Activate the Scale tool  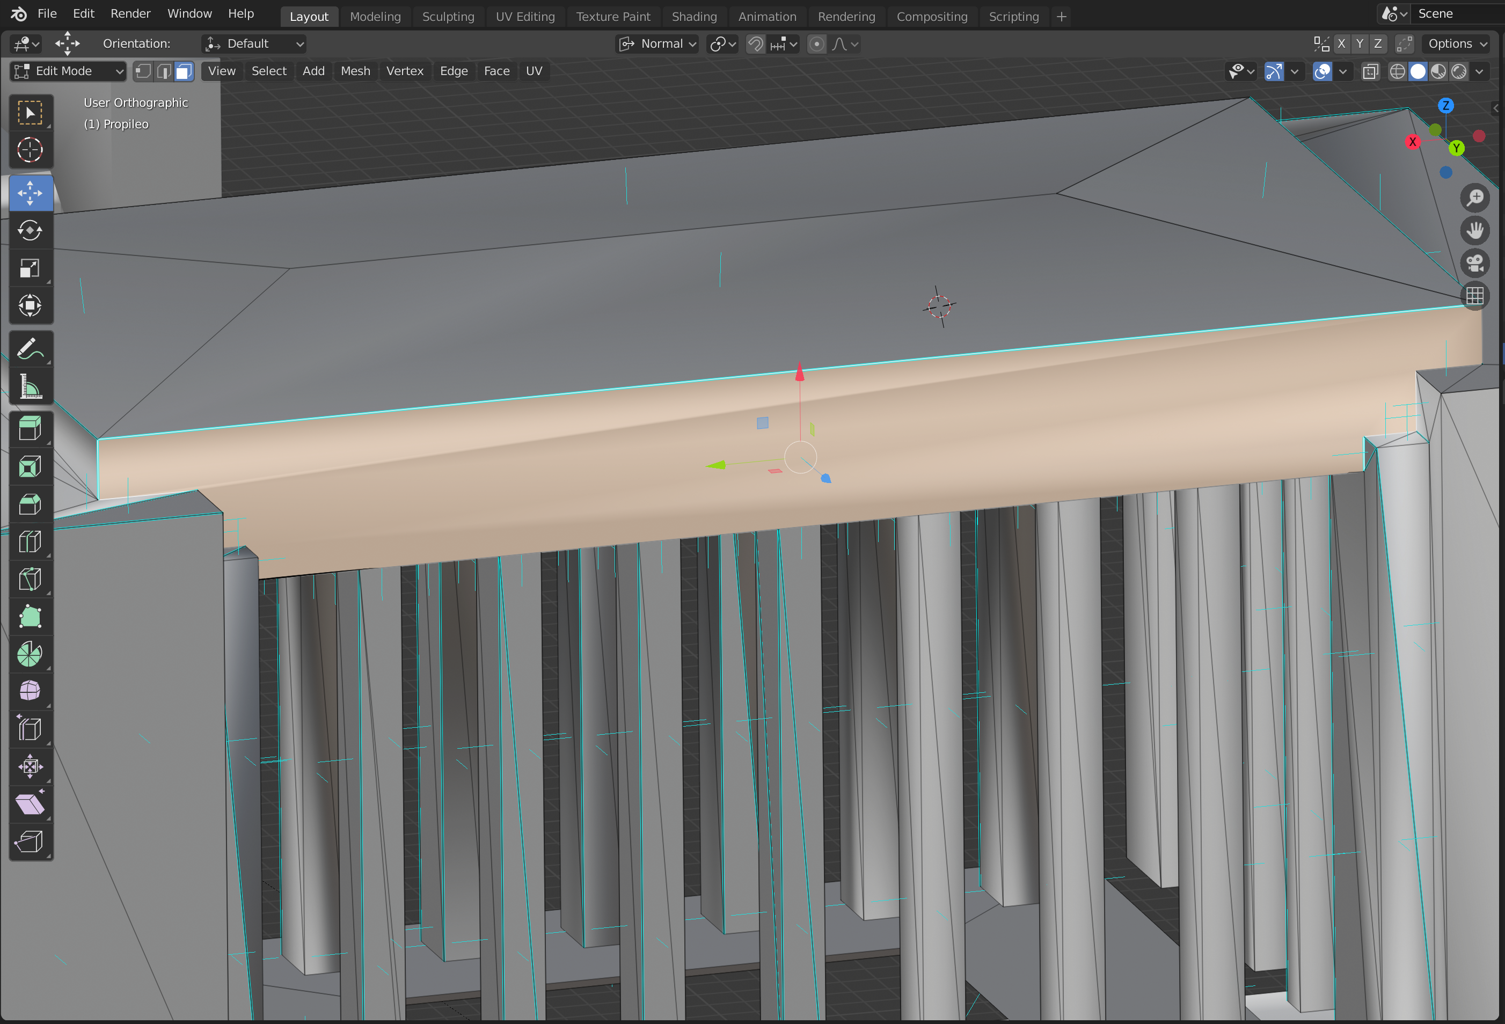click(30, 268)
